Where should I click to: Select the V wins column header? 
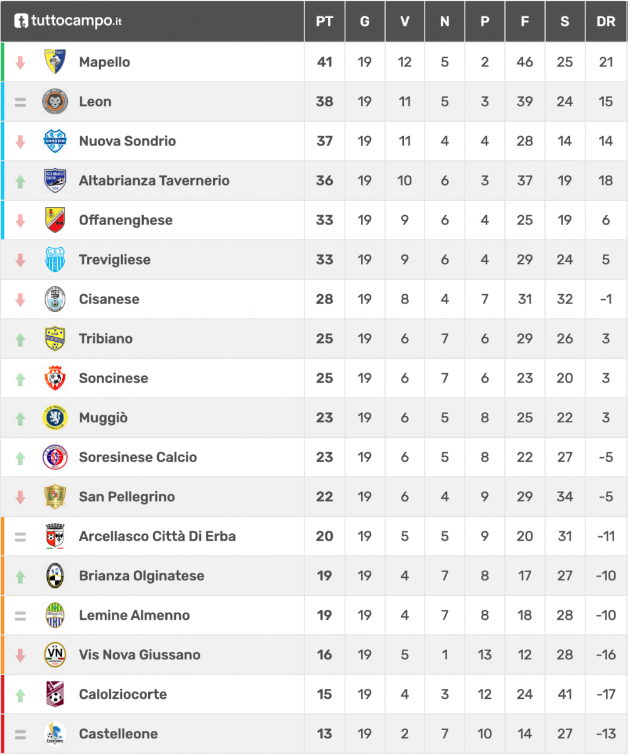coord(404,21)
